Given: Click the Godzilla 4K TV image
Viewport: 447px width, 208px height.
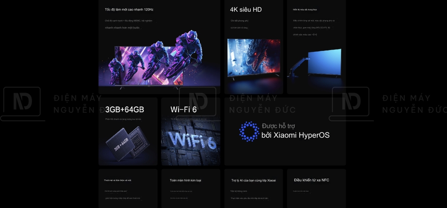Looking at the screenshot, I should (x=254, y=59).
